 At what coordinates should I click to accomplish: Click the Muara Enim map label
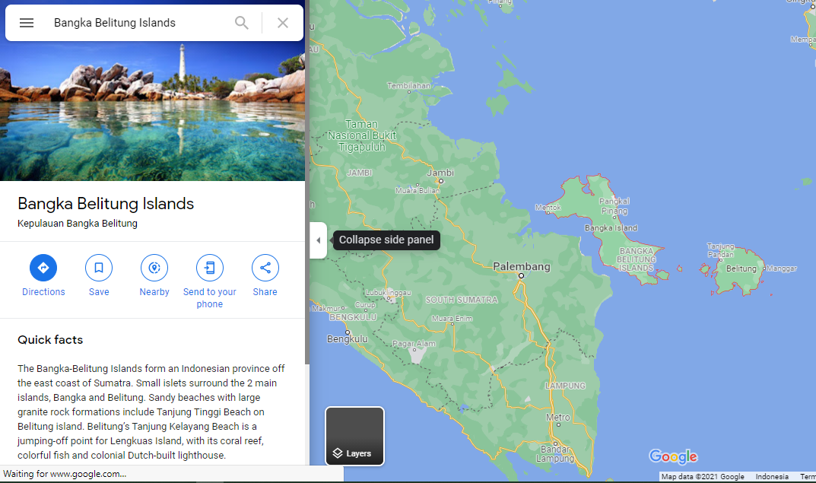click(452, 318)
